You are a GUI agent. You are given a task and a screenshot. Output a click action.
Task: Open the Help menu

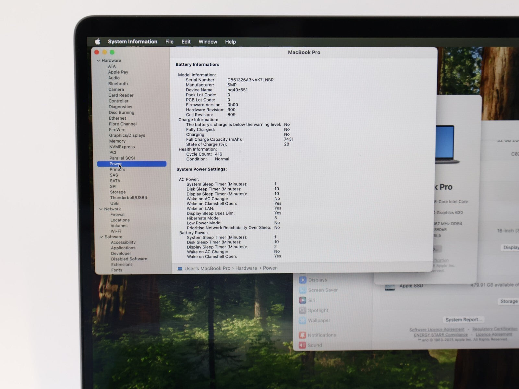230,42
